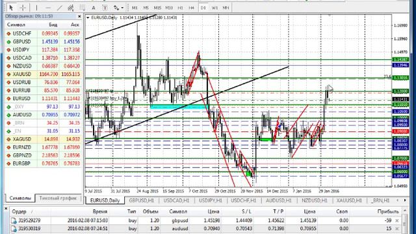Click order 319529279 ticket icon

14,221
